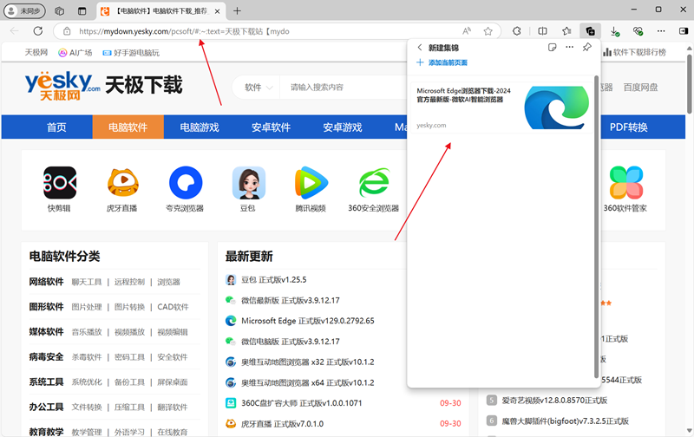The width and height of the screenshot is (694, 437).
Task: Open Microsoft Edge 正式版v129.0.2792.65 entry
Action: (x=308, y=321)
